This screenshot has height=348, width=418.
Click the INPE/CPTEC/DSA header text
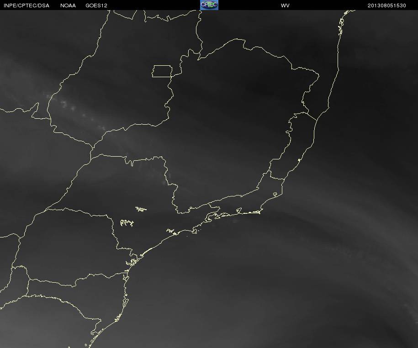[26, 5]
